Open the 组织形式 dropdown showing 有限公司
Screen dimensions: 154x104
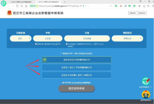(127, 38)
